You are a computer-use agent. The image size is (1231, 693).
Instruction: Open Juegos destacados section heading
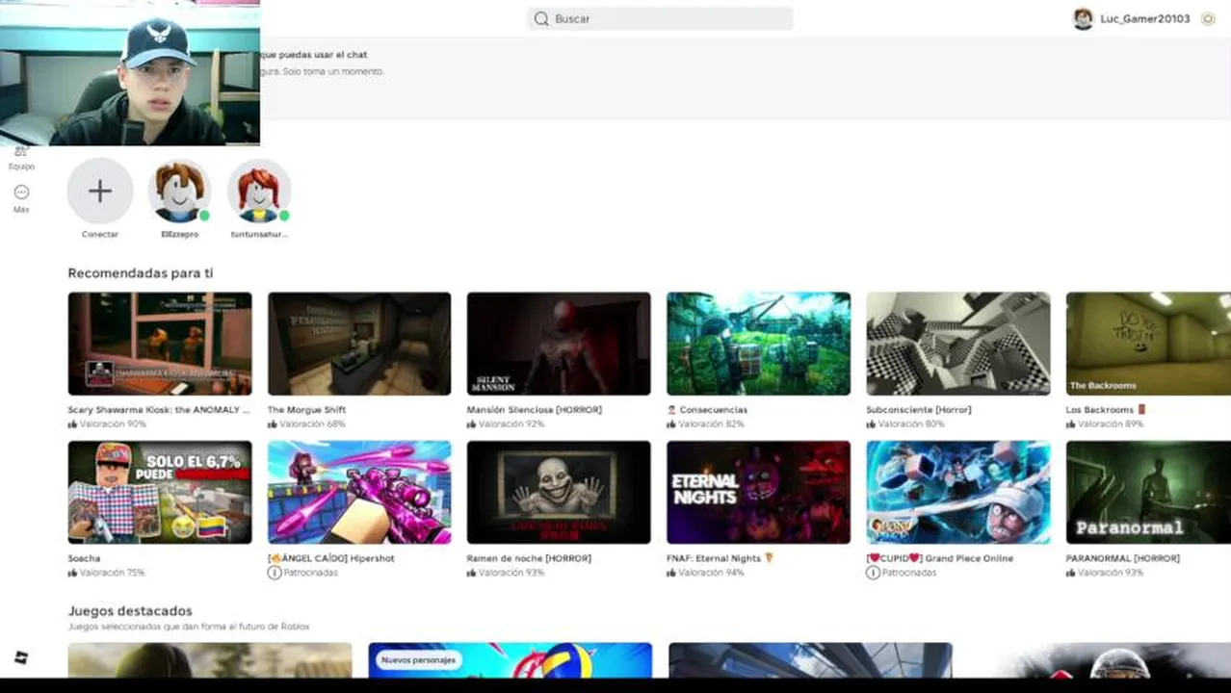coord(130,611)
